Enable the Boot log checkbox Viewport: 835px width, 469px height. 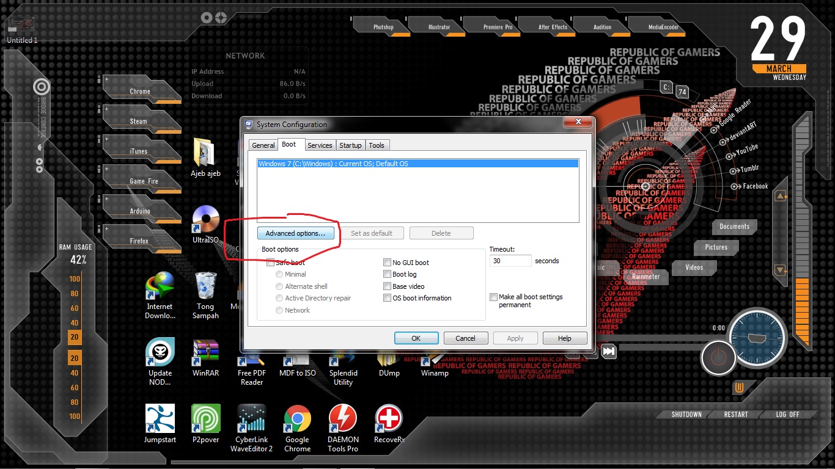[387, 274]
